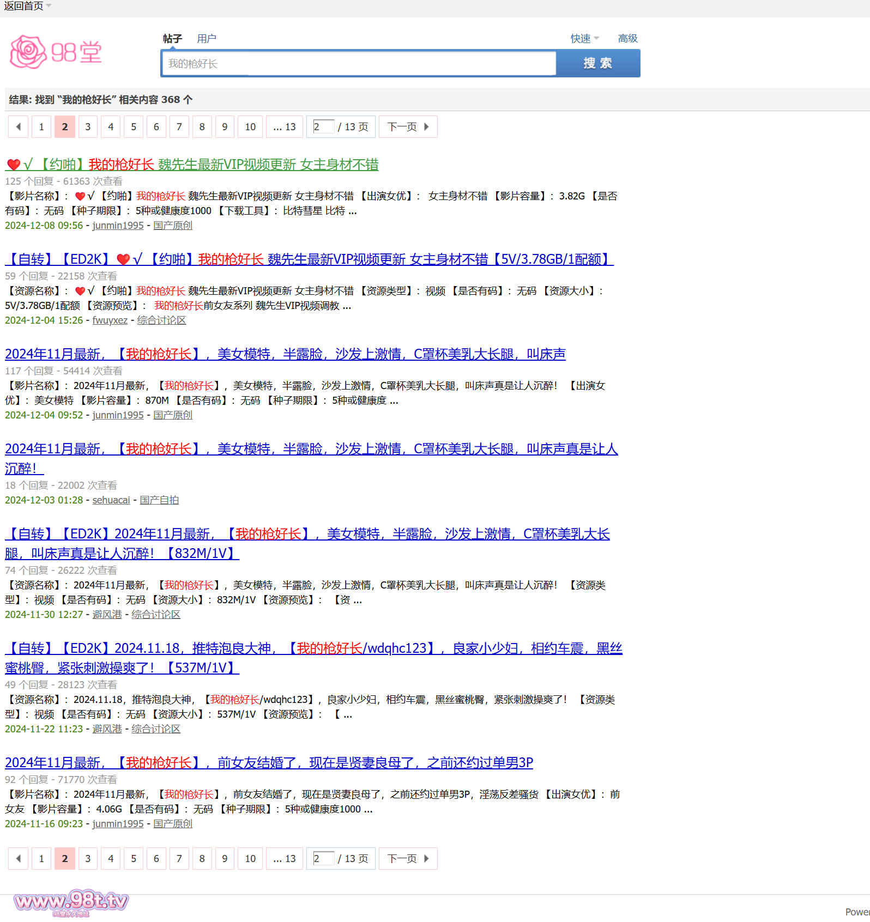Open 综合讨论区 forum from 2024-12-04 15:26 post
The height and width of the screenshot is (922, 870).
tap(161, 320)
